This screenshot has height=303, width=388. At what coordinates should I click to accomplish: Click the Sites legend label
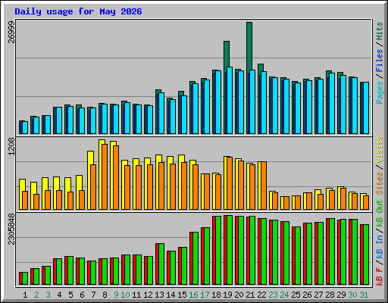pyautogui.click(x=380, y=183)
